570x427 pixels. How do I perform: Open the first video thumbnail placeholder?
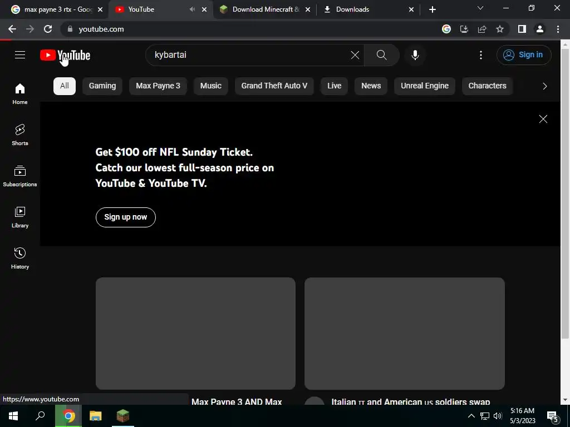point(195,334)
